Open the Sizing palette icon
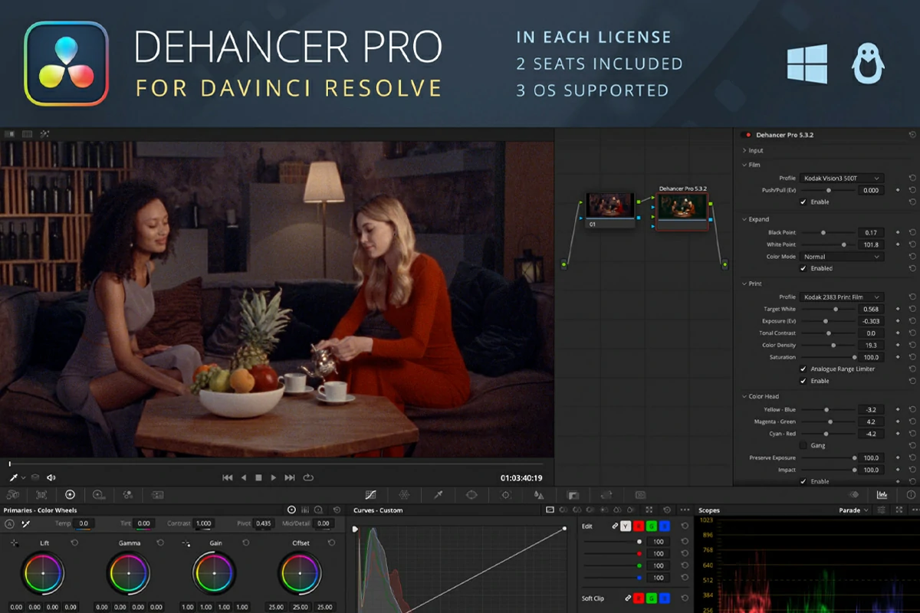 (x=606, y=495)
